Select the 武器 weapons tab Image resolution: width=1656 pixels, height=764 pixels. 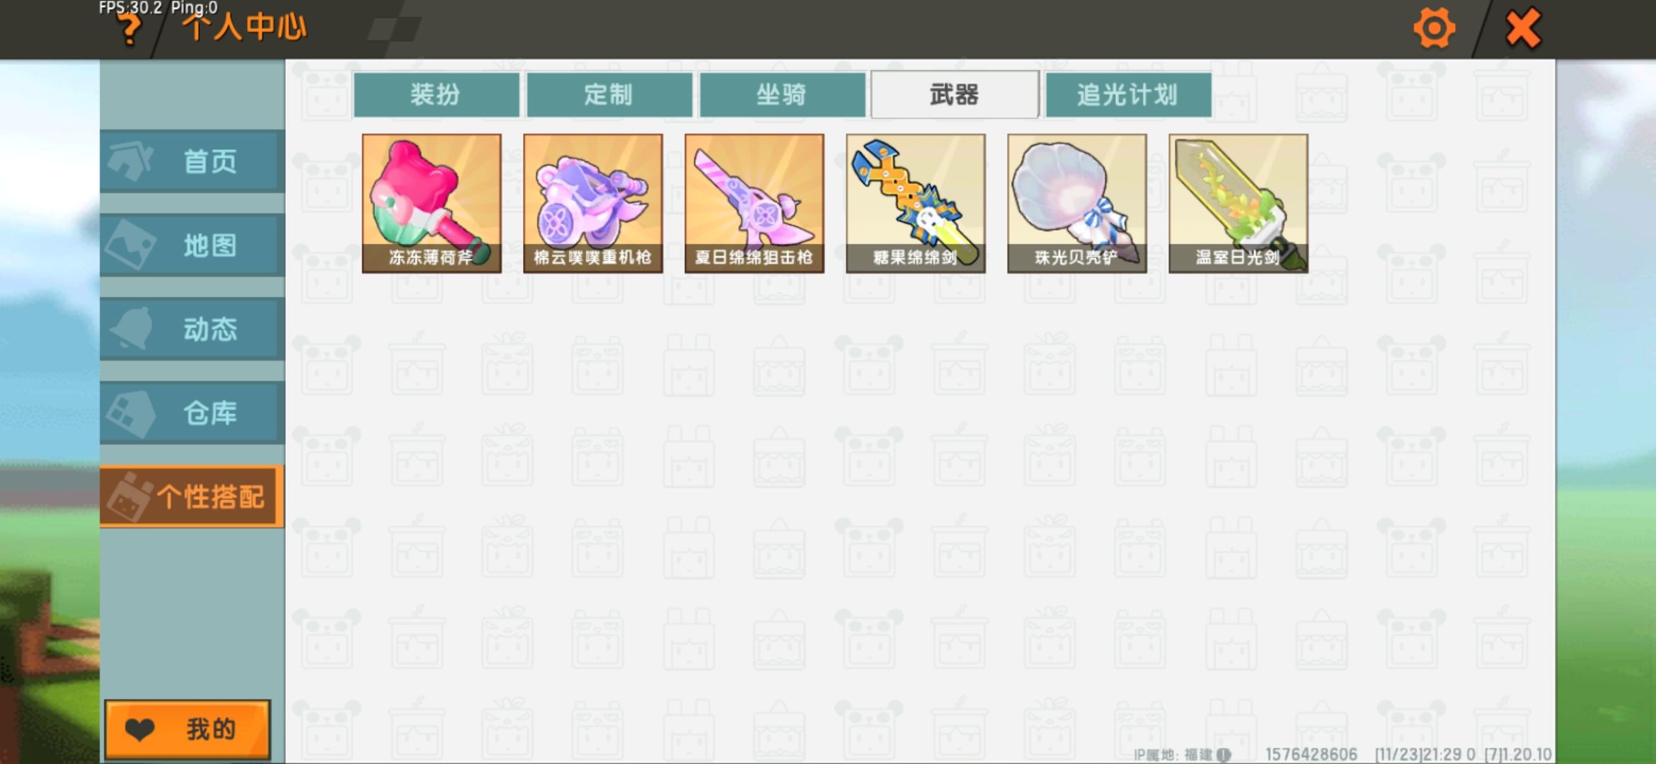(955, 94)
